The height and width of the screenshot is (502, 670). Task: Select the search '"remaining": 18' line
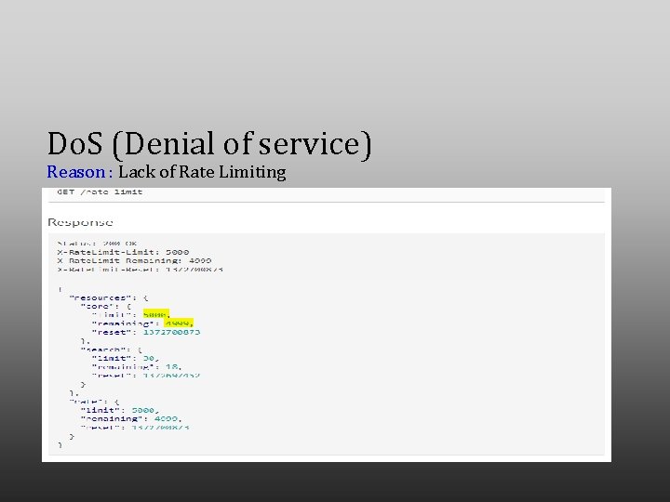tap(137, 366)
